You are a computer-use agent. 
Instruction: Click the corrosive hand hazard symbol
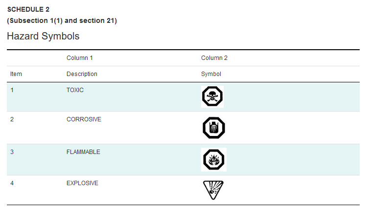214,128
